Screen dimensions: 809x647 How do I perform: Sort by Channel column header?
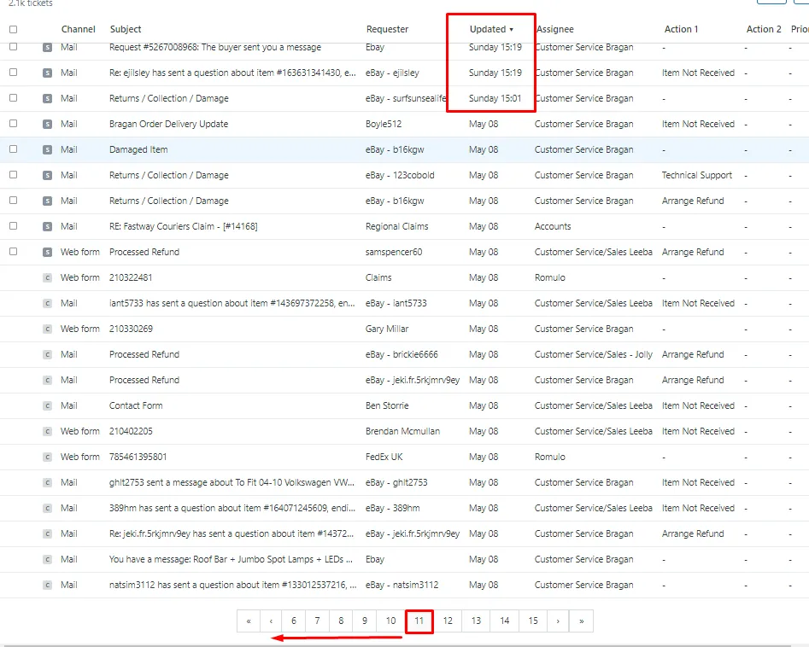78,29
